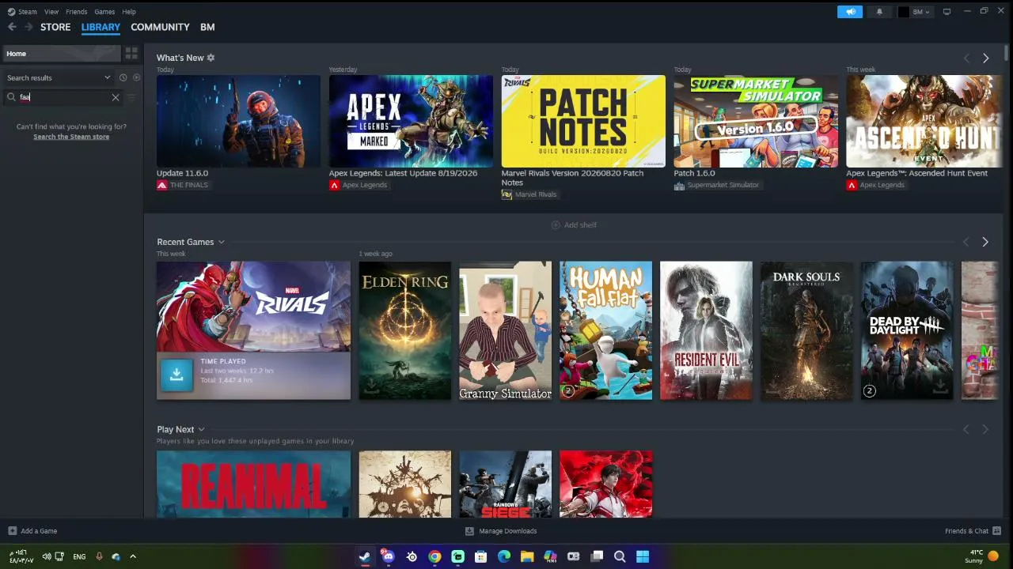
Task: Select the Rainbow Six Siege cover
Action: coord(506,484)
